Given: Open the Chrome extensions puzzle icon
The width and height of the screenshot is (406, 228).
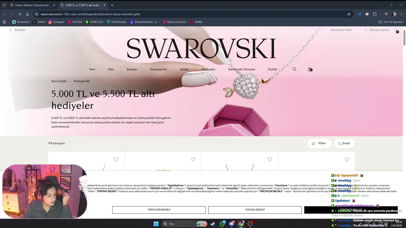Looking at the screenshot, I should tap(375, 14).
